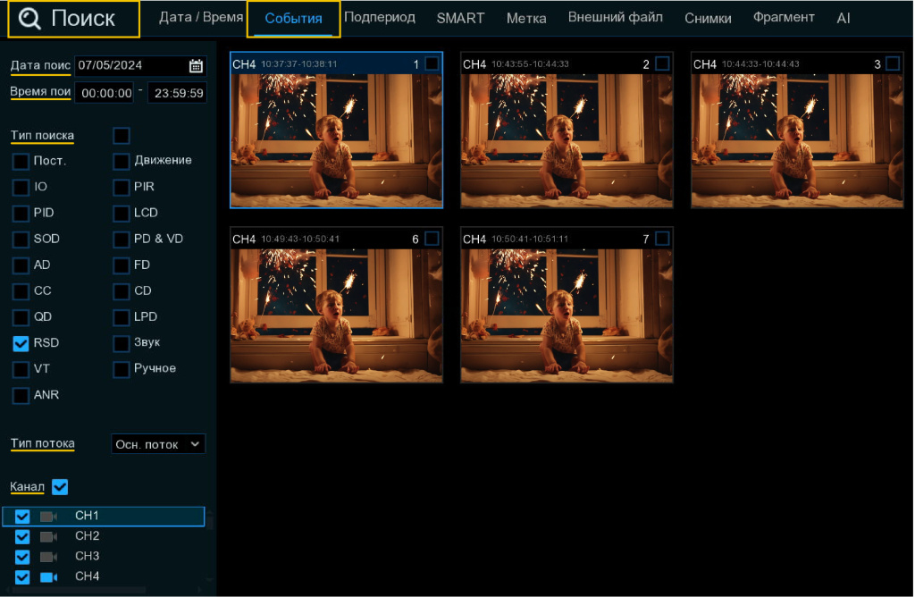This screenshot has width=915, height=597.
Task: Uncheck the RSD search type checkbox
Action: coord(21,343)
